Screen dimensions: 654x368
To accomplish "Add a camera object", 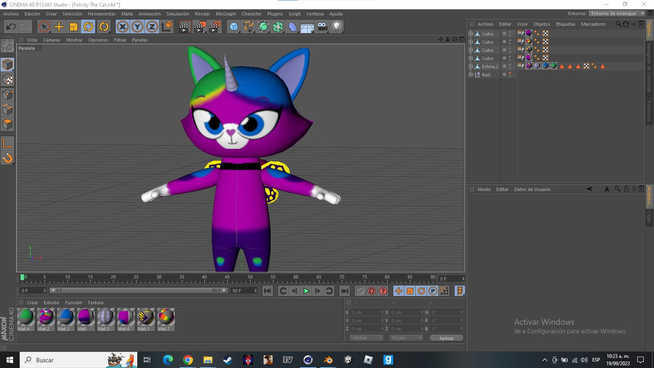I will coord(322,27).
